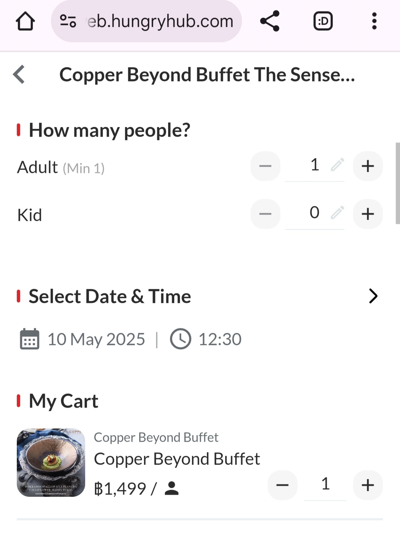Add one more Copper Beyond Buffet package
The image size is (400, 543).
tap(368, 485)
